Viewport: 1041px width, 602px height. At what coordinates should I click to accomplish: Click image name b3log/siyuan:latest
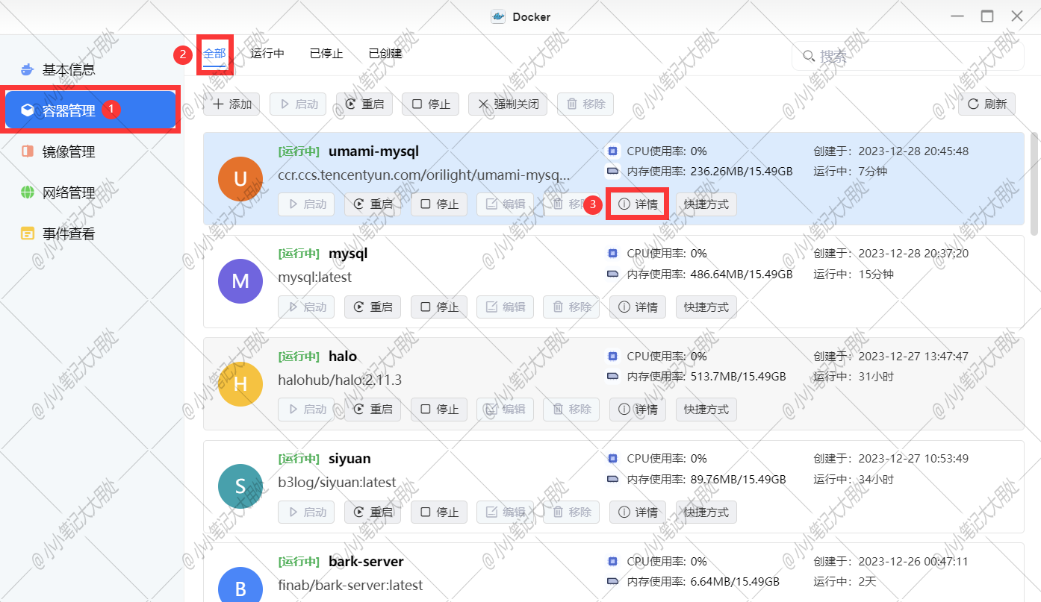tap(337, 482)
